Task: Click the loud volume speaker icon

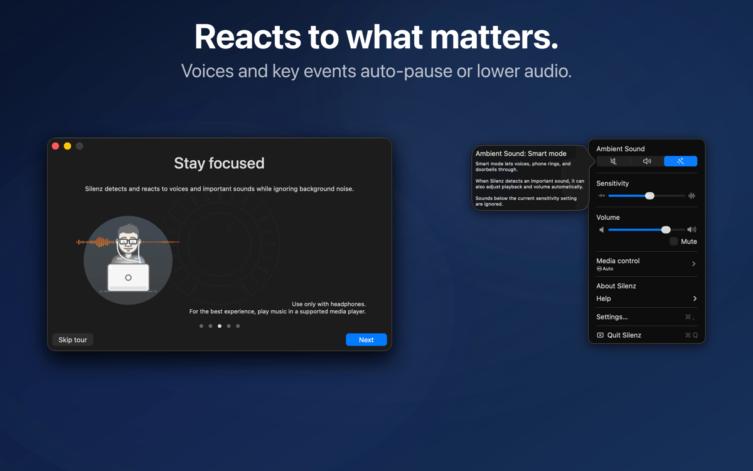Action: click(692, 230)
